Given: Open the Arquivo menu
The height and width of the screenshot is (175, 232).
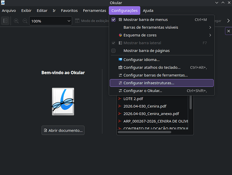Looking at the screenshot, I should pyautogui.click(x=9, y=10).
